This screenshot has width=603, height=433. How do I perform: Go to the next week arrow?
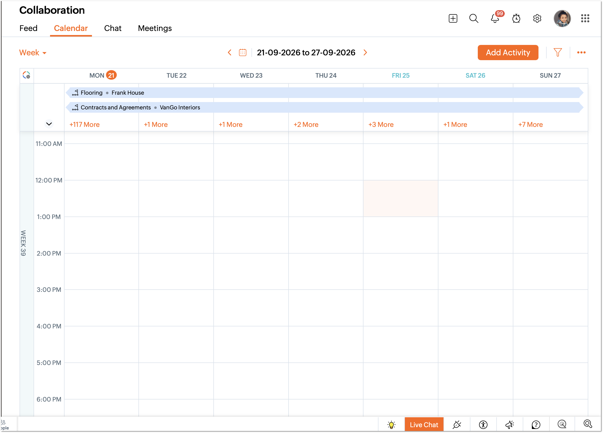click(365, 52)
